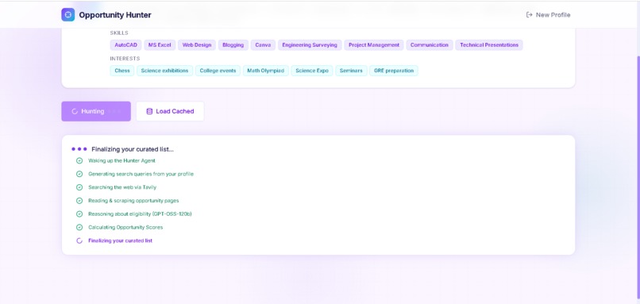Viewport: 640px width, 304px height.
Task: Select the MS Excel skill tag
Action: coord(160,45)
